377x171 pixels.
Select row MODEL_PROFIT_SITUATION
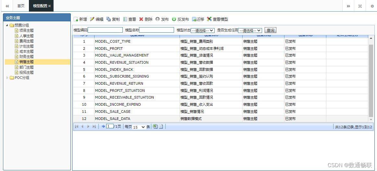coord(220,91)
